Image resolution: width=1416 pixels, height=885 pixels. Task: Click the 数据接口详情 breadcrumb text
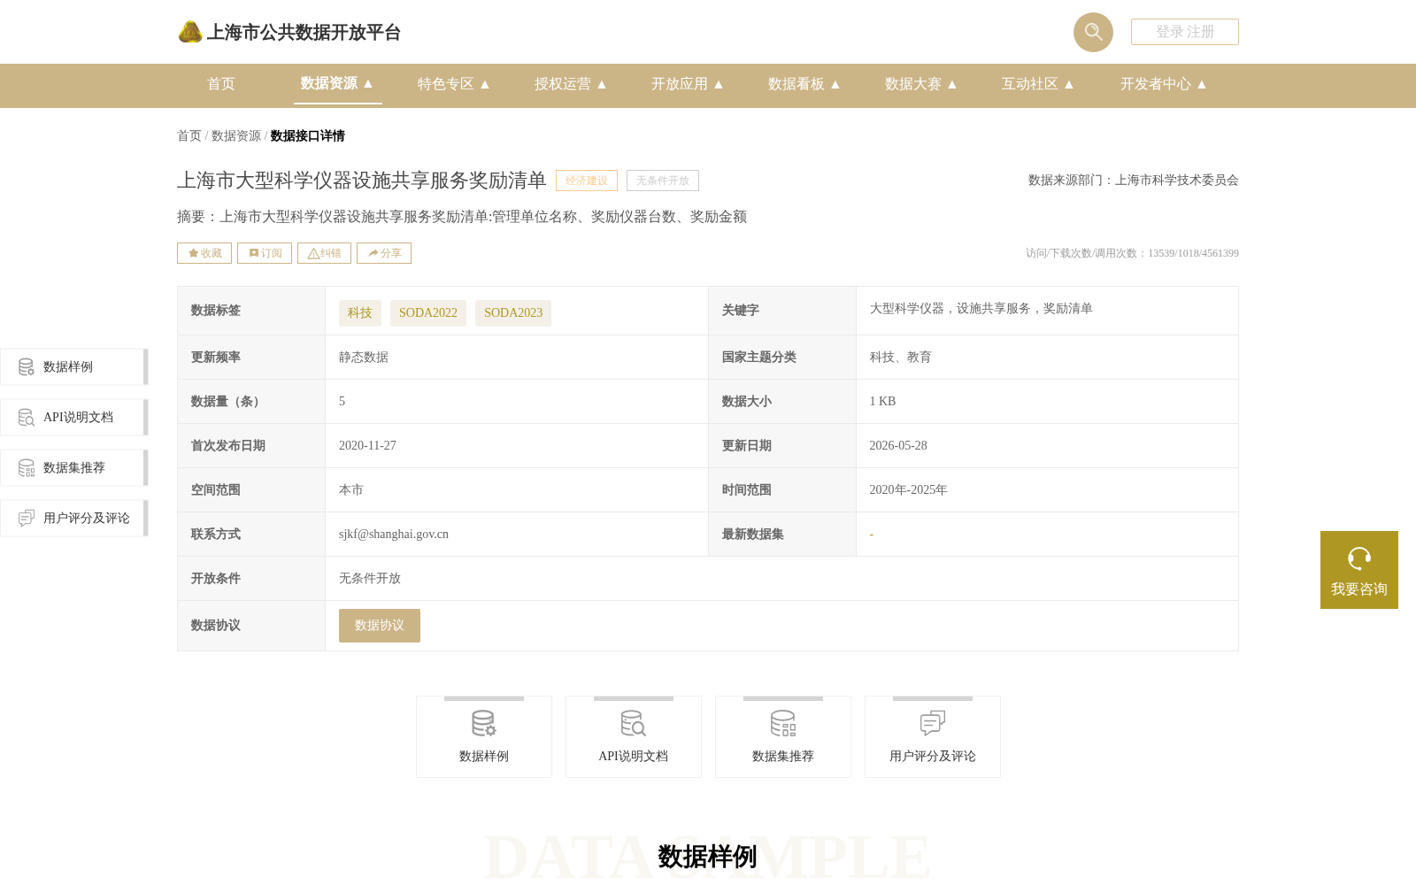click(x=307, y=135)
